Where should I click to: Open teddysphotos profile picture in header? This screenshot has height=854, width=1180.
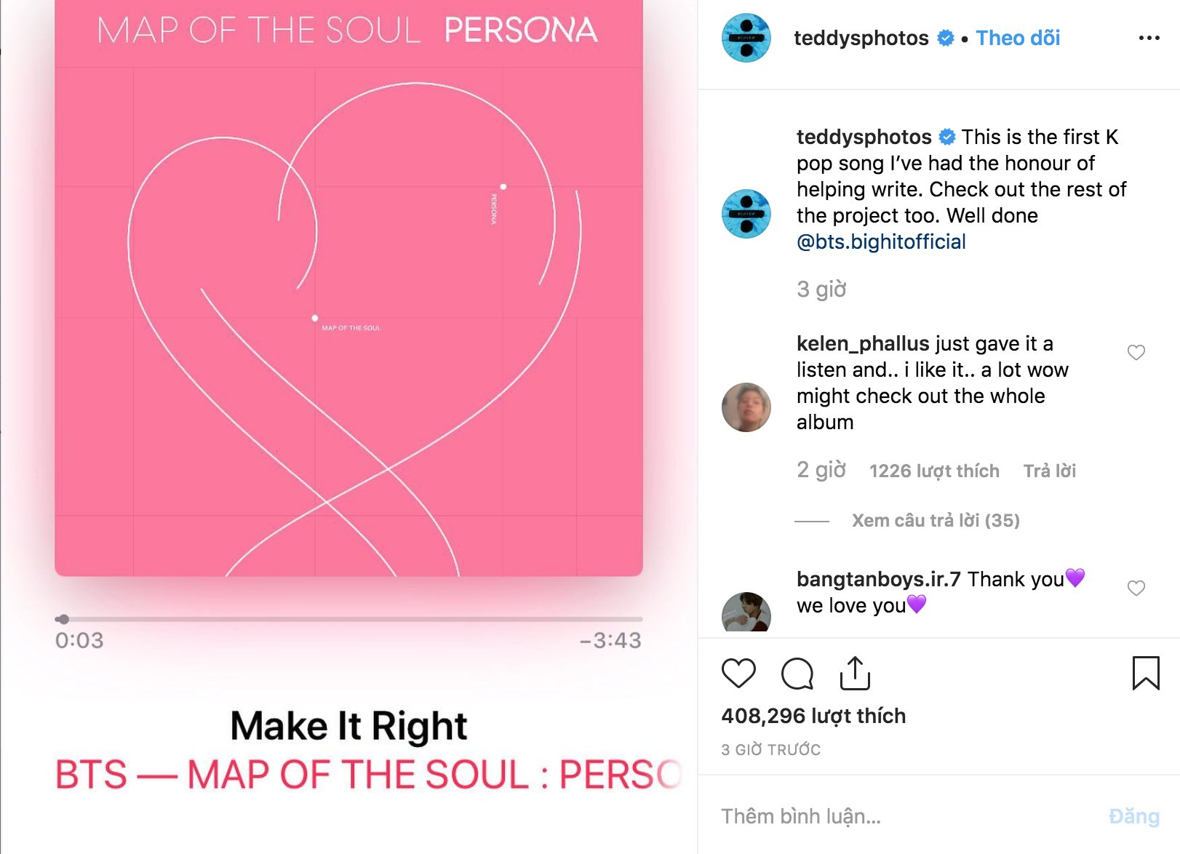tap(746, 38)
